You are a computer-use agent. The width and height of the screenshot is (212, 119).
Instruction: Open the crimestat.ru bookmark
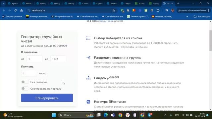click(x=163, y=17)
